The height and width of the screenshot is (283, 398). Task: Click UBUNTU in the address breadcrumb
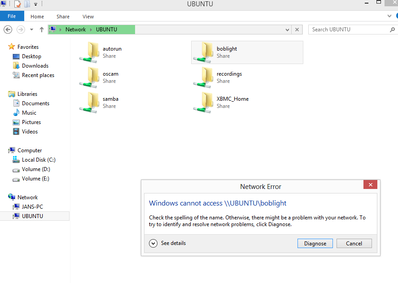point(107,30)
